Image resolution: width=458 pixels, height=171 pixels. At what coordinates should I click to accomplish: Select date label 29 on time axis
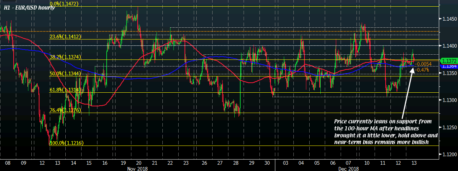[x=252, y=163]
